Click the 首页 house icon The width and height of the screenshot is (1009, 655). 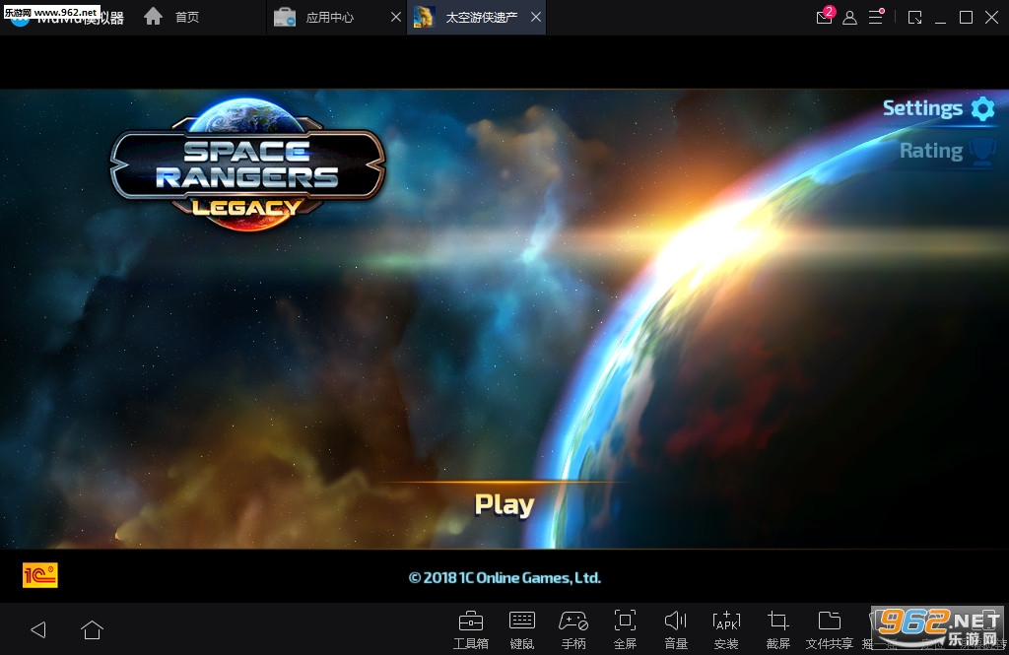pyautogui.click(x=153, y=16)
